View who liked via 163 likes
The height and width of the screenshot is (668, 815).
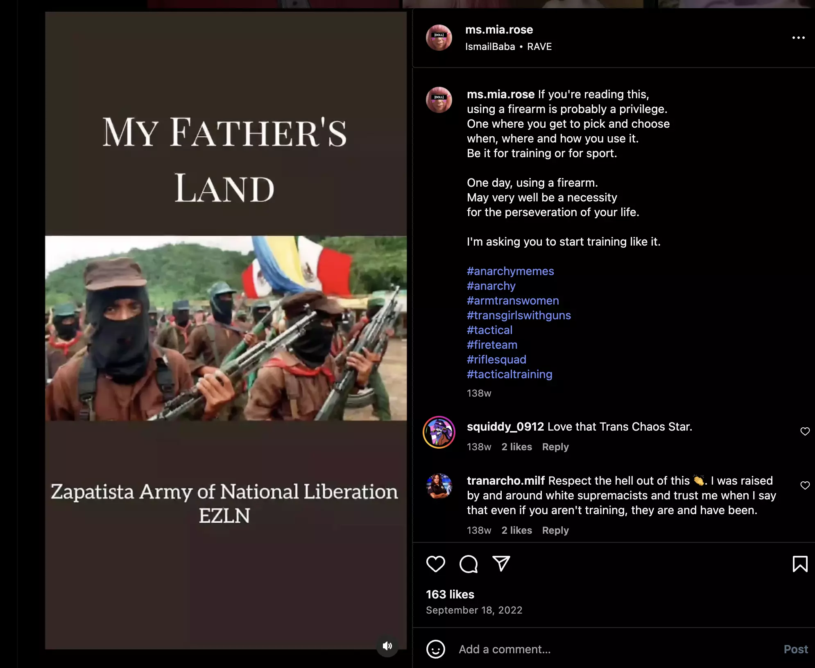450,594
